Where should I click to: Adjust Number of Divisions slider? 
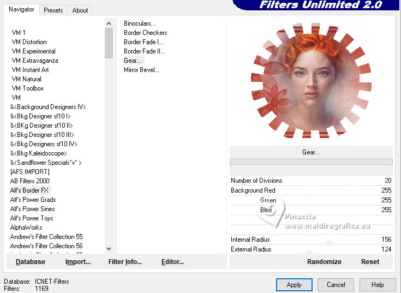click(311, 181)
